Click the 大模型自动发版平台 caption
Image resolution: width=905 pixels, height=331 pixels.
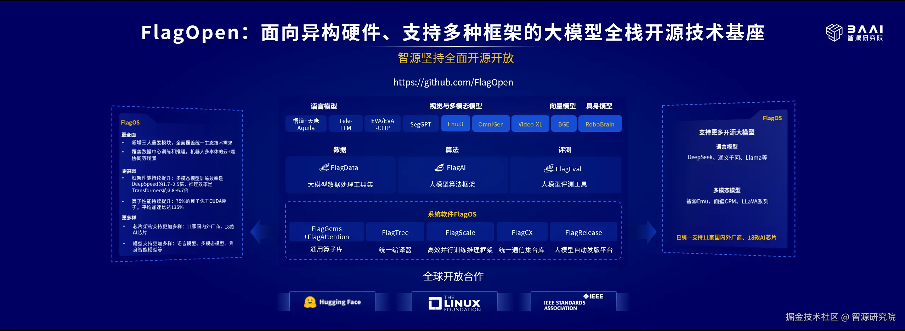click(583, 250)
